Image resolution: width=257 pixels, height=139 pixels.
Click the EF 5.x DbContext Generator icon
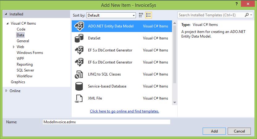click(x=79, y=50)
